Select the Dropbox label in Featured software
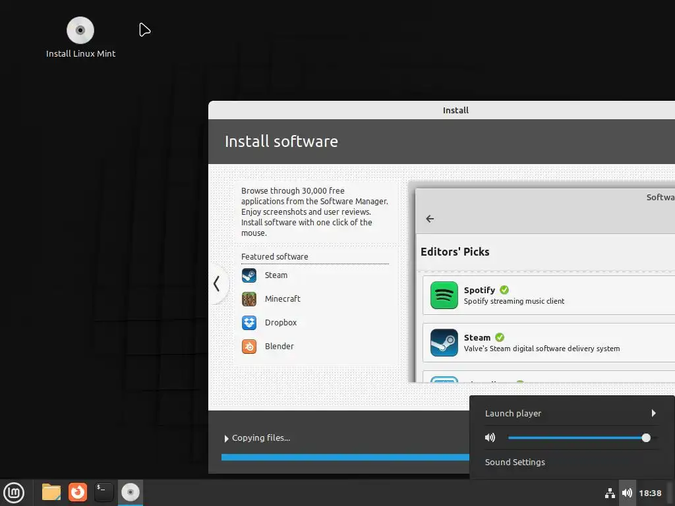 tap(281, 323)
